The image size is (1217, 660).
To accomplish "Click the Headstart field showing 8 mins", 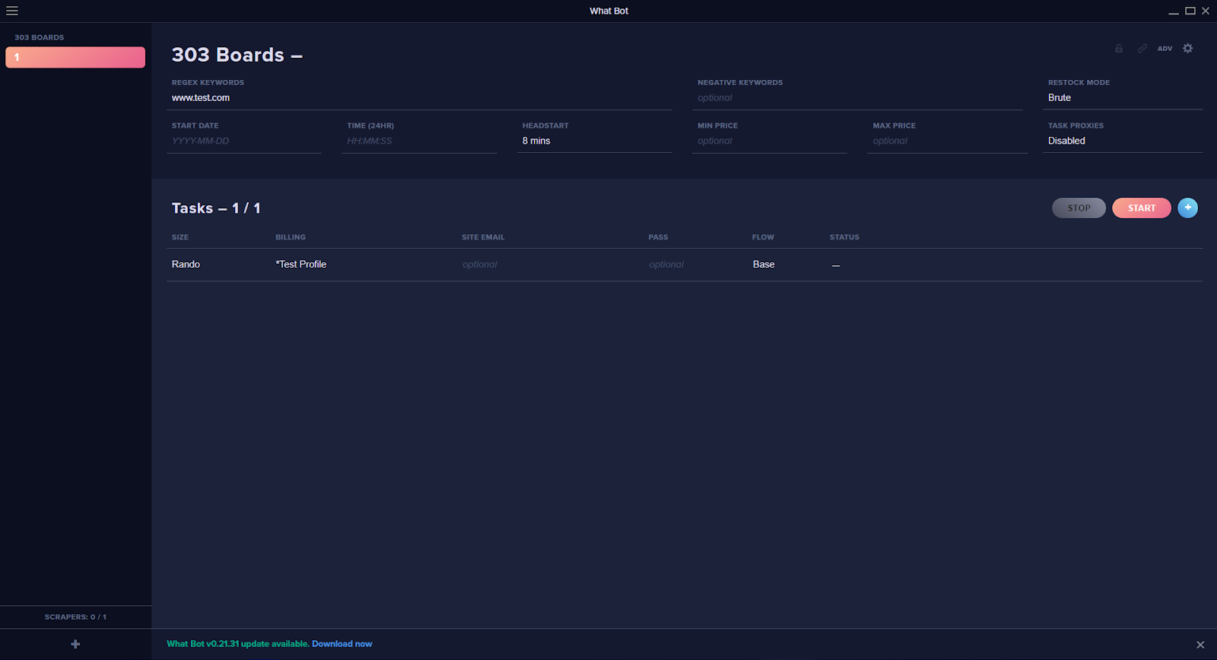I will pyautogui.click(x=593, y=141).
